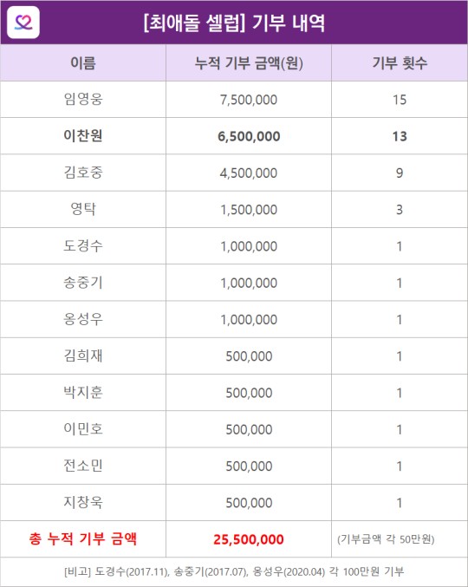The height and width of the screenshot is (587, 468).
Task: Click the name 전소민
Action: pyautogui.click(x=83, y=466)
